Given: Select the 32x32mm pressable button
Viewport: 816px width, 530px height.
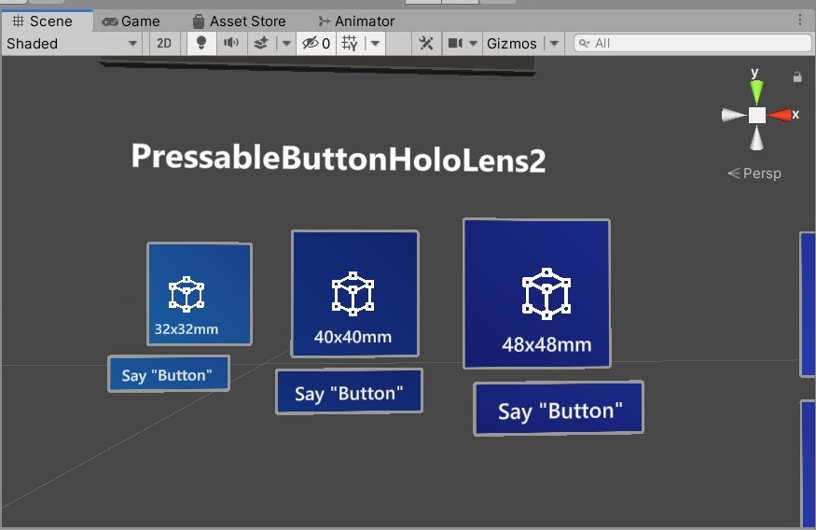Looking at the screenshot, I should [x=200, y=294].
